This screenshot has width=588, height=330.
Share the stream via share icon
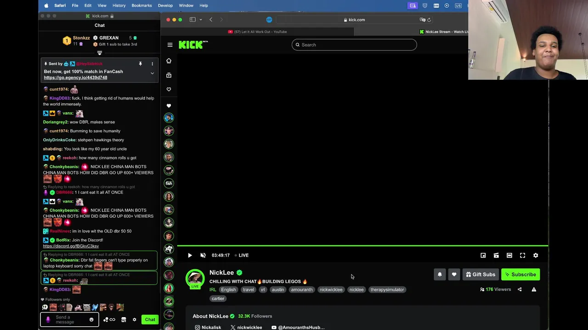point(520,290)
